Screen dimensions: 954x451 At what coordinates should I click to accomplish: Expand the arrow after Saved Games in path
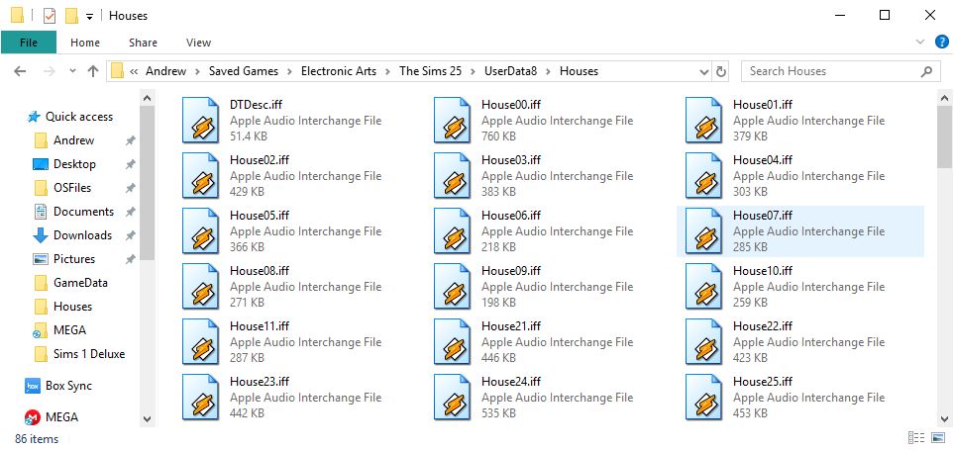(x=289, y=71)
